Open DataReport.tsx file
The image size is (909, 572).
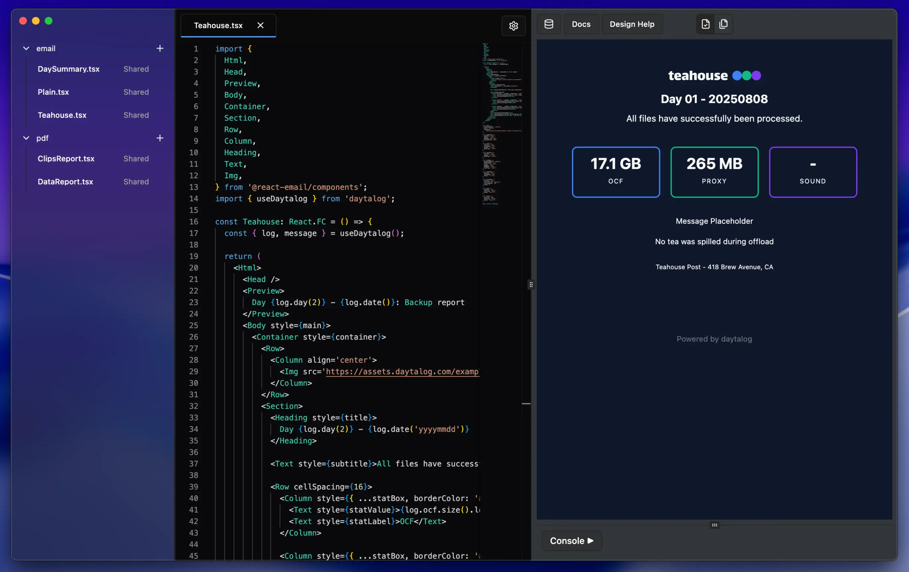[x=65, y=182]
